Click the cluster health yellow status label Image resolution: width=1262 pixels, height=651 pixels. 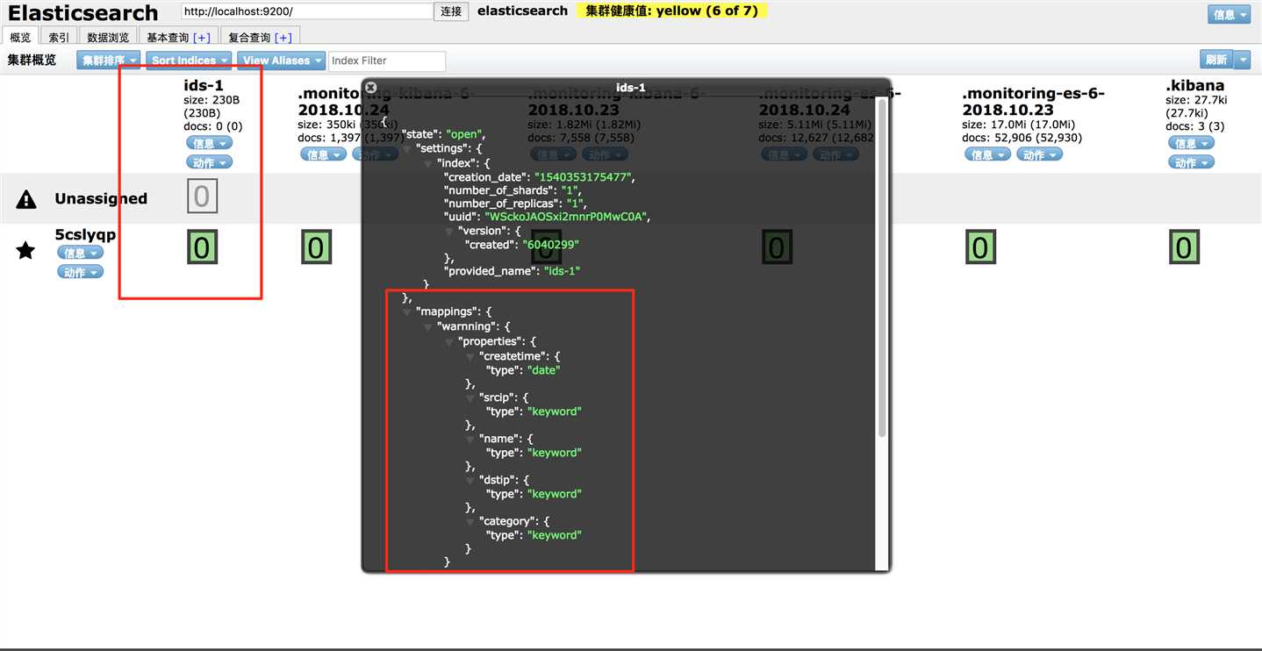(671, 11)
